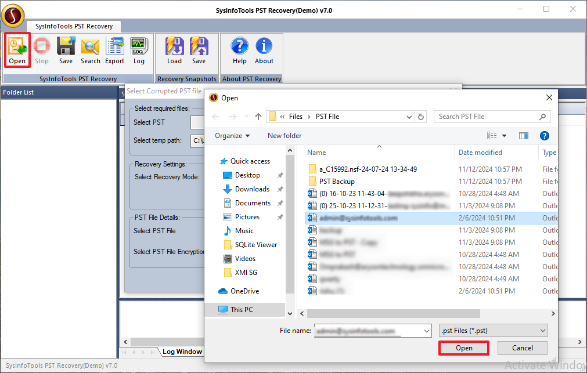Select Pictures in the navigation pane
Screen dimensions: 587x373
click(x=247, y=217)
